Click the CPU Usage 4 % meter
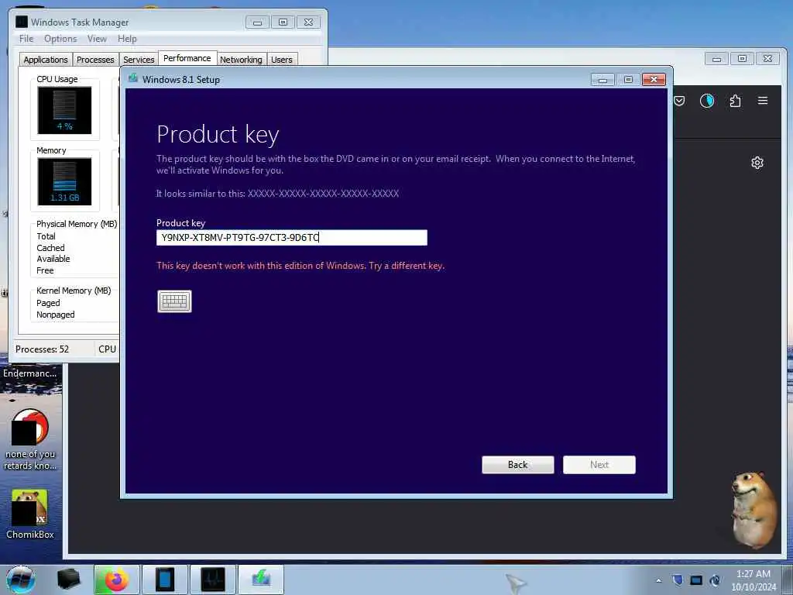Viewport: 793px width, 595px height. [x=65, y=110]
